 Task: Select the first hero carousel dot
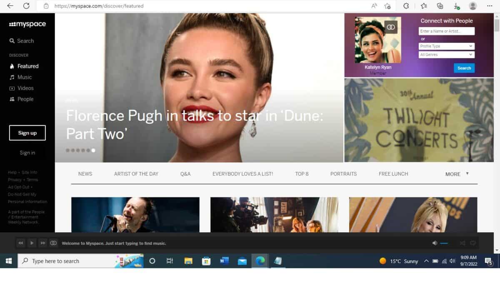(68, 150)
